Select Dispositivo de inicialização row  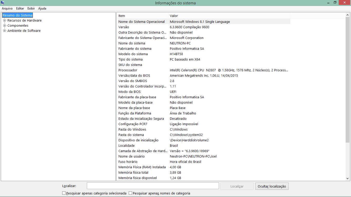(204, 140)
